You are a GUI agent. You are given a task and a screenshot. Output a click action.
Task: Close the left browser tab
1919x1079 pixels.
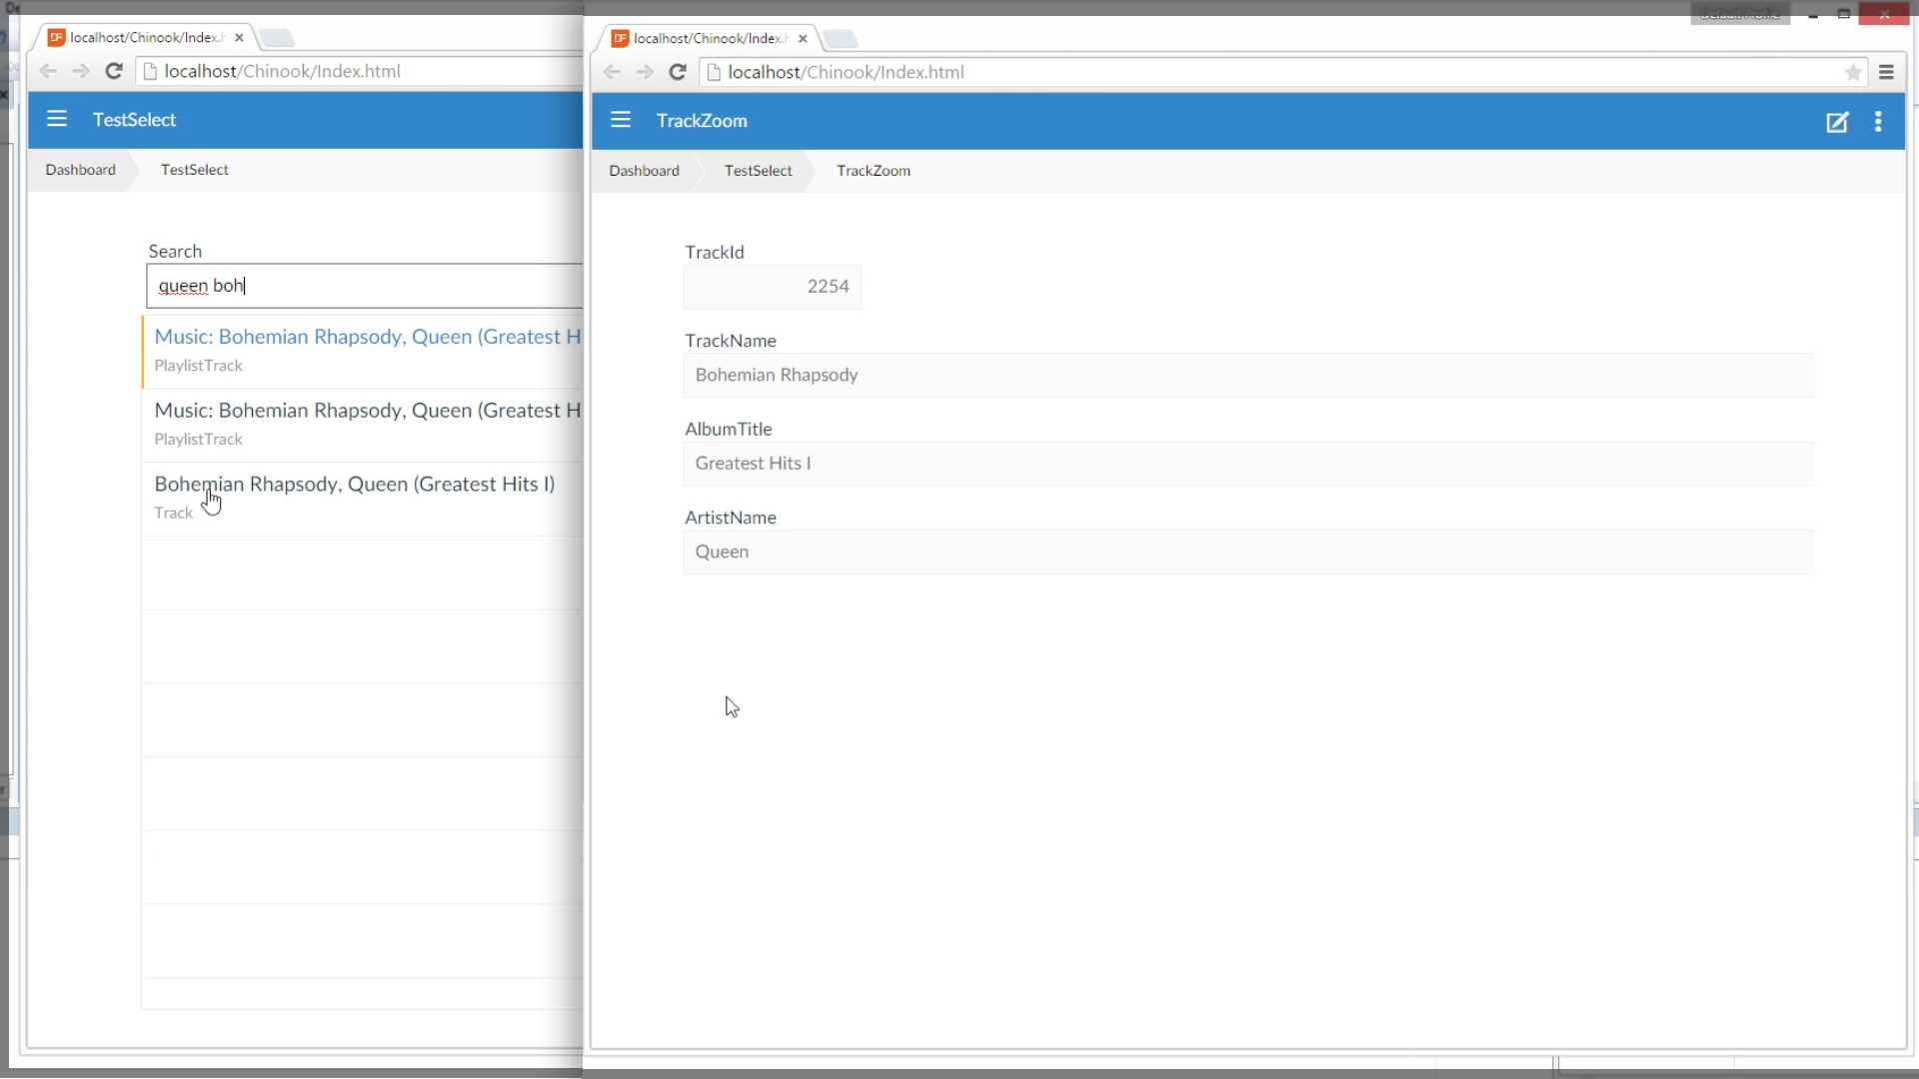click(239, 38)
